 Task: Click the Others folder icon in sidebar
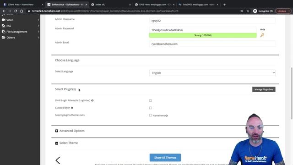3,38
